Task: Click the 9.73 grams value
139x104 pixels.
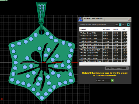Action: point(105,58)
